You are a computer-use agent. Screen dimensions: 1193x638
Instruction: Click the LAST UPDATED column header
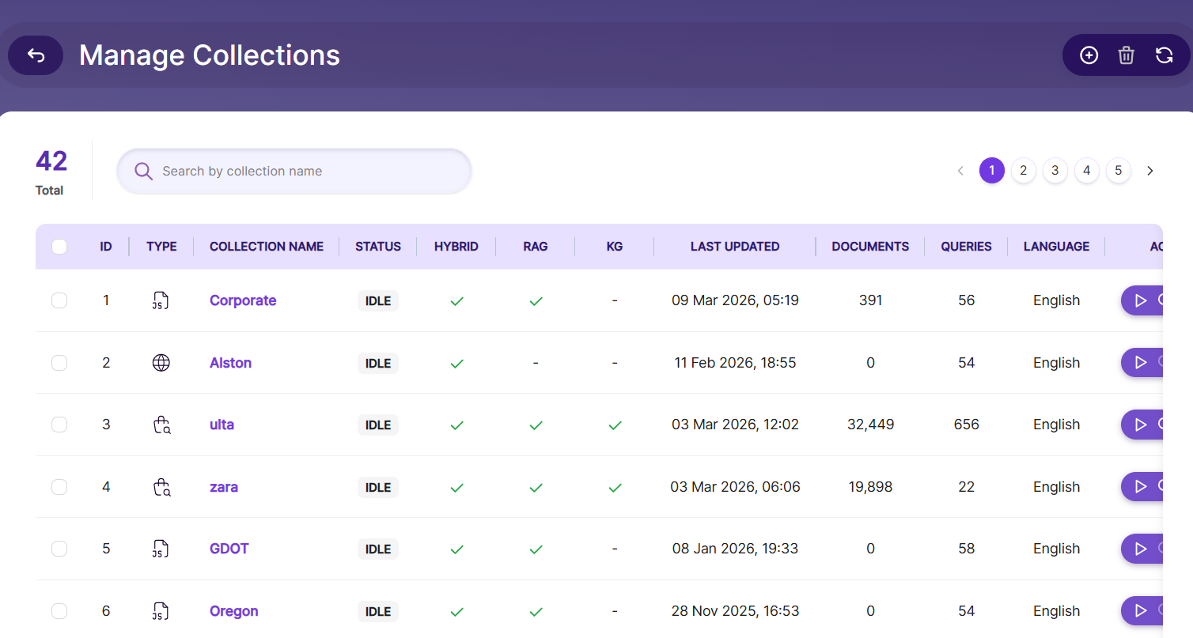pos(734,246)
